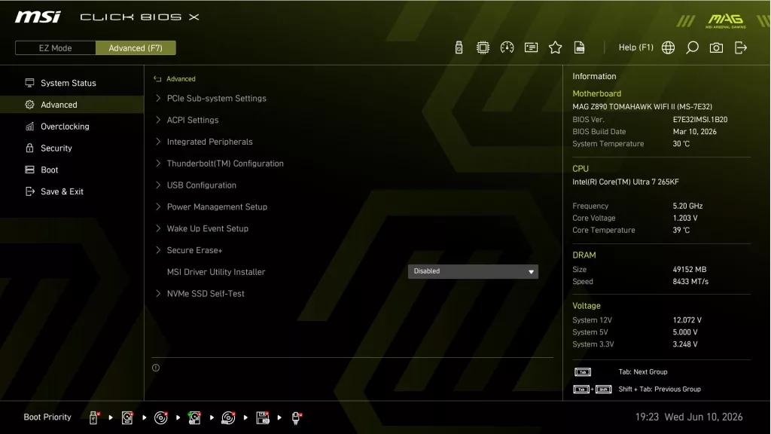Open Hardware Monitor gauge icon

point(507,47)
